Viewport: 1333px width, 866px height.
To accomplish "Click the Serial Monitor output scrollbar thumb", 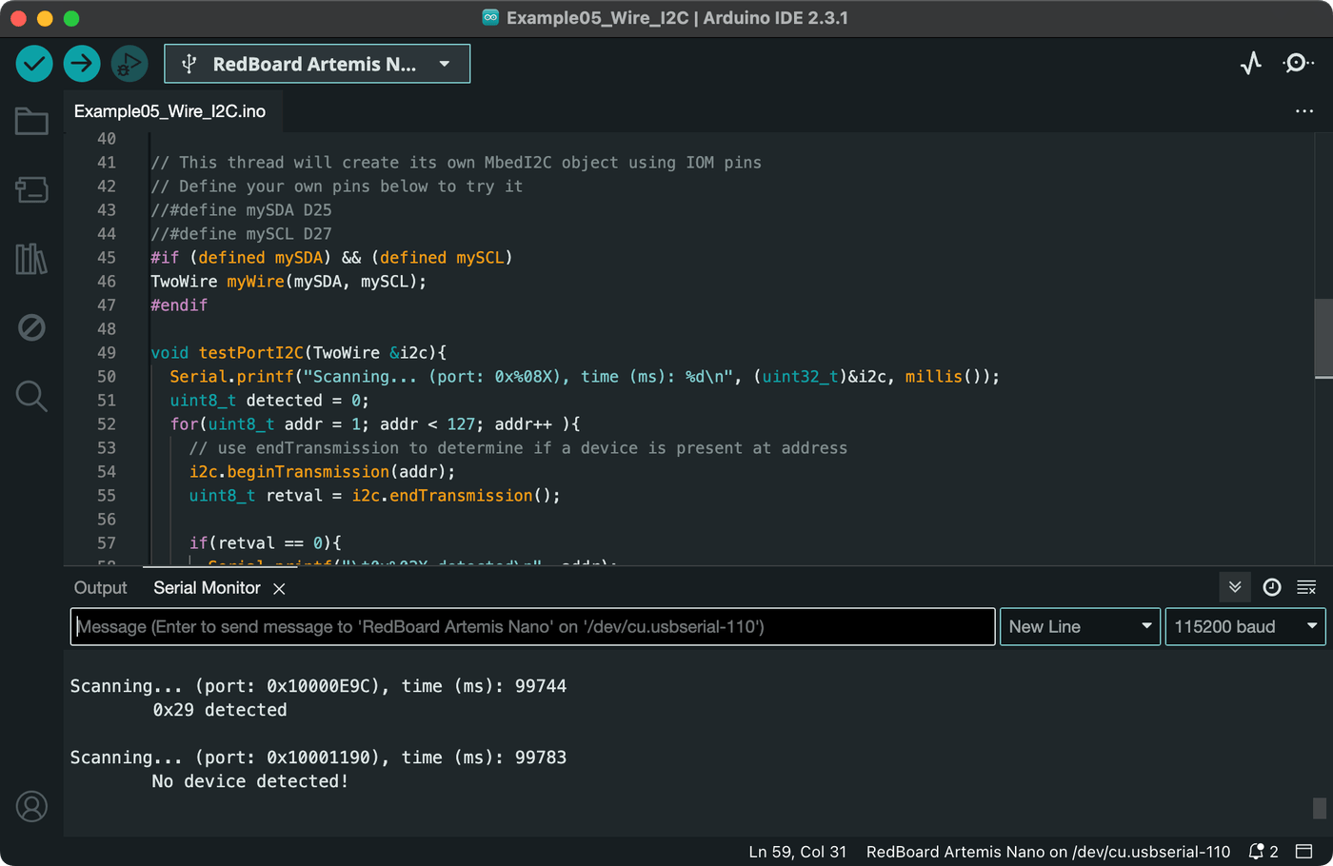I will tap(1320, 807).
